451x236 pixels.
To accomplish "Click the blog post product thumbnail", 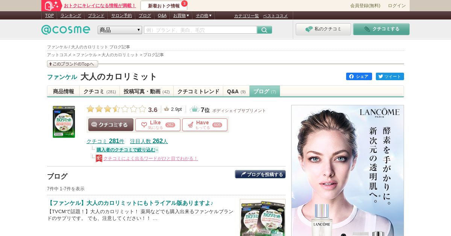I will point(263,218).
